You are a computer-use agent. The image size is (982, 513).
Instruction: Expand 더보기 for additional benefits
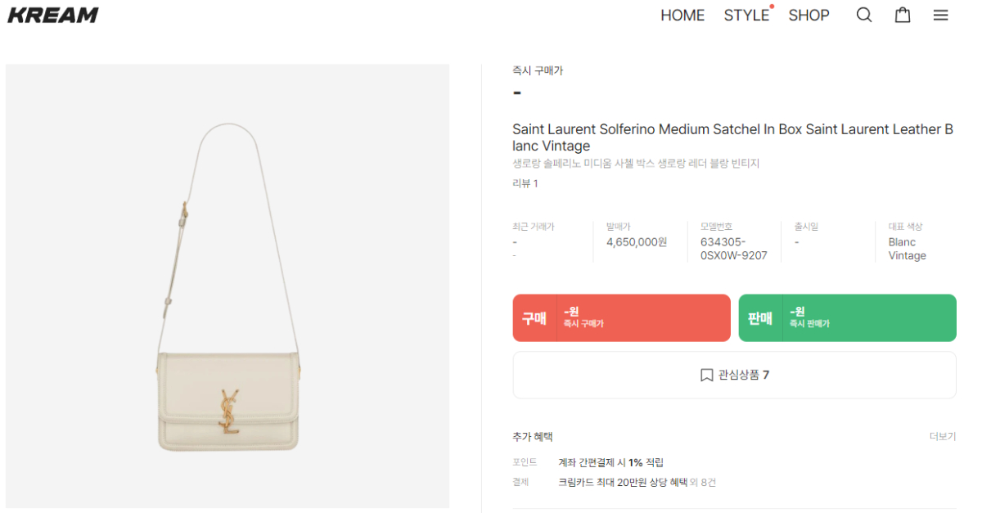pos(942,436)
